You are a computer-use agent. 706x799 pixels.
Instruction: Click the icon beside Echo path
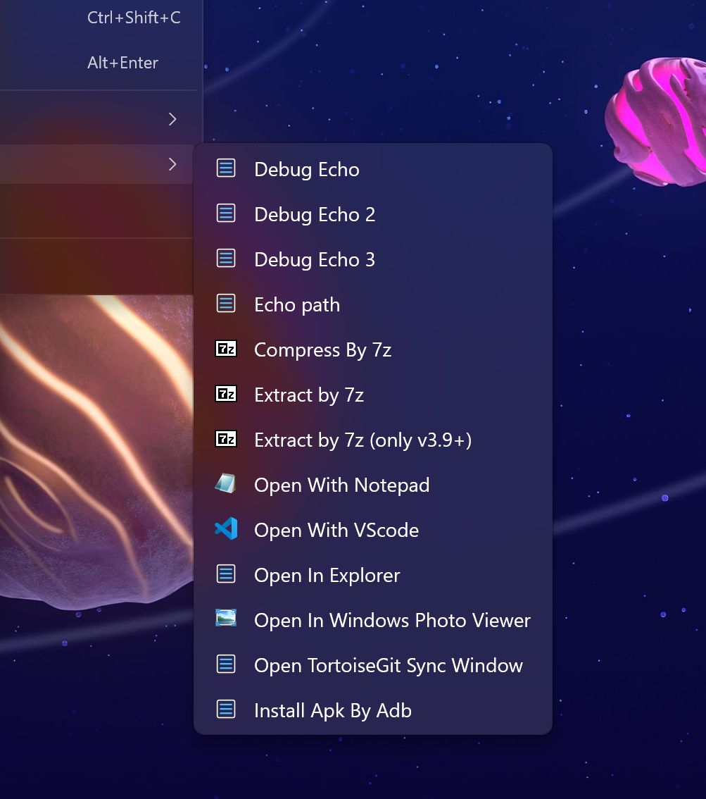point(226,303)
